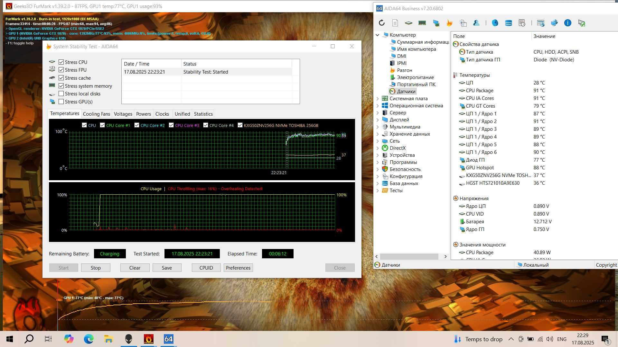This screenshot has width=618, height=347.
Task: Click the AIDA64 tree horizontal scrollbar
Action: (409, 256)
